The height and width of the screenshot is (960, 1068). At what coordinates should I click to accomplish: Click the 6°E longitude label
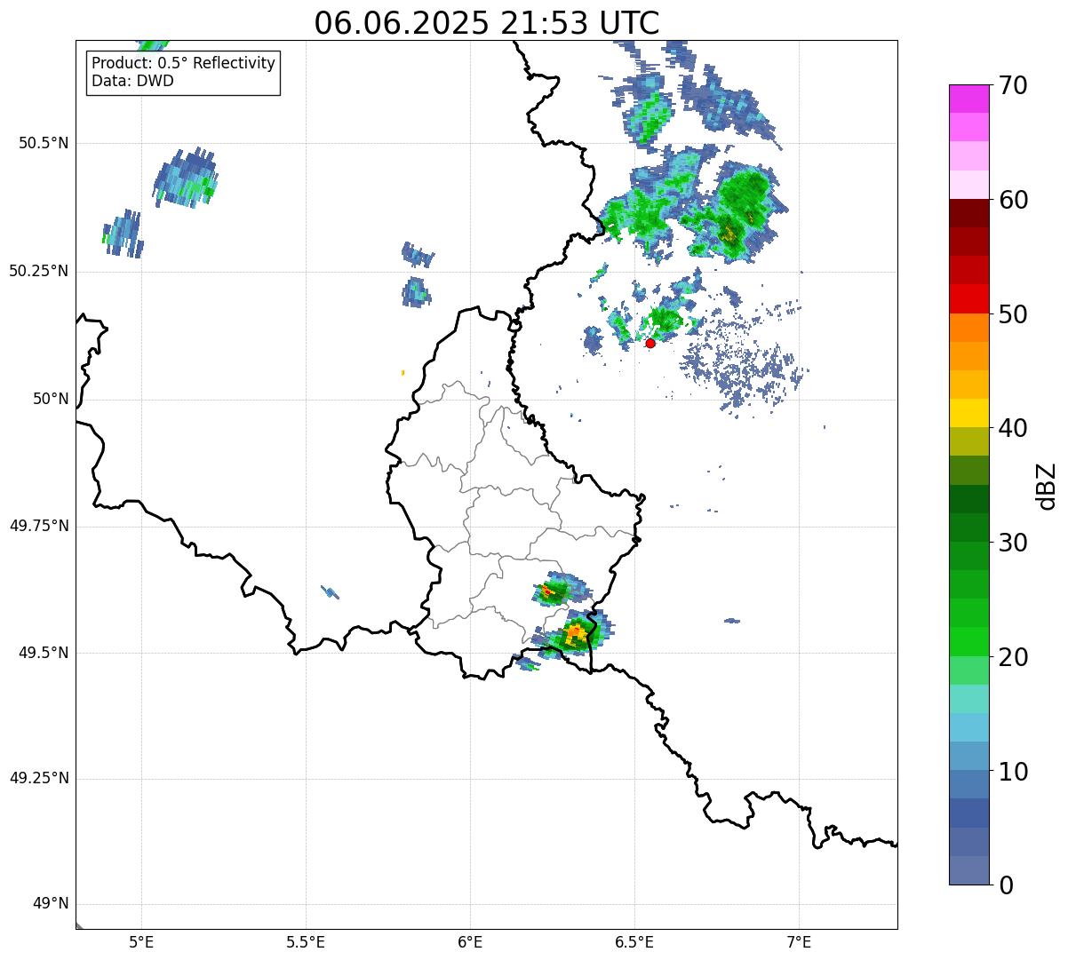[471, 942]
